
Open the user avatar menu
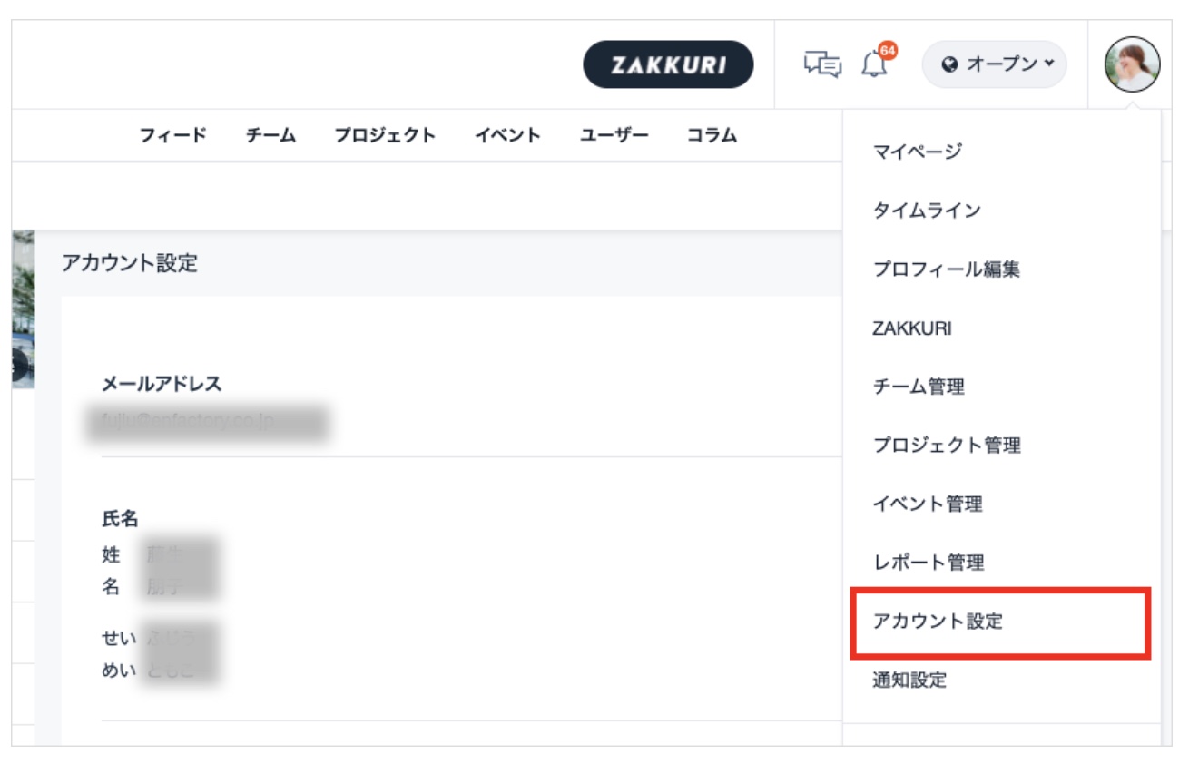click(1132, 64)
